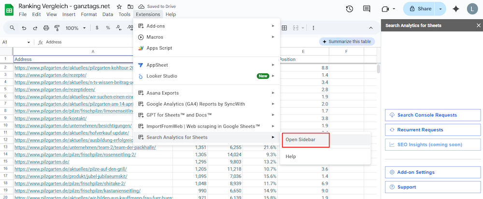Move document using the folder icon

point(130,6)
